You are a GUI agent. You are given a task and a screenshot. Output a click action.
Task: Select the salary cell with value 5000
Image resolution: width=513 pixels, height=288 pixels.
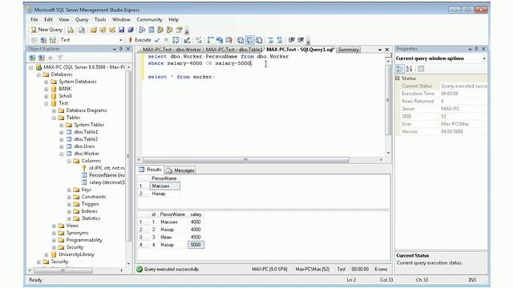[x=196, y=245]
